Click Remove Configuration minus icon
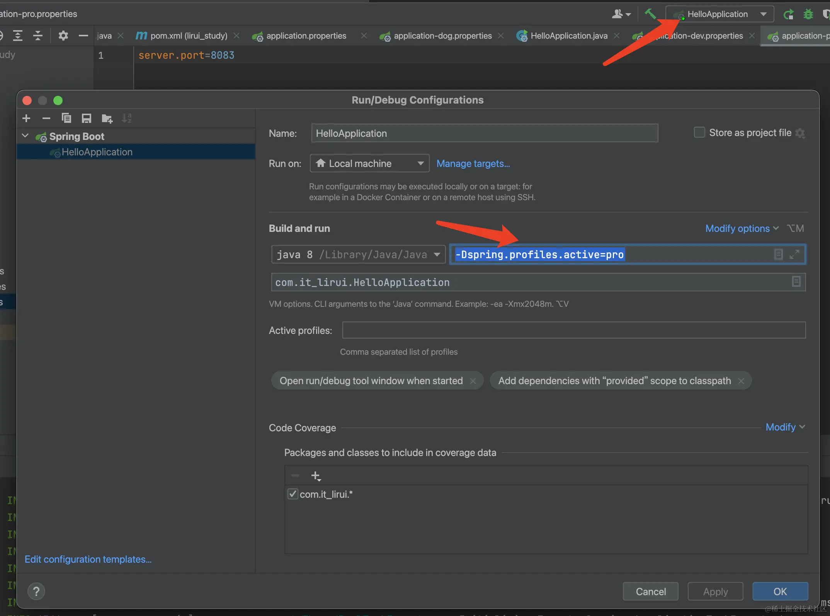This screenshot has width=830, height=616. click(46, 118)
